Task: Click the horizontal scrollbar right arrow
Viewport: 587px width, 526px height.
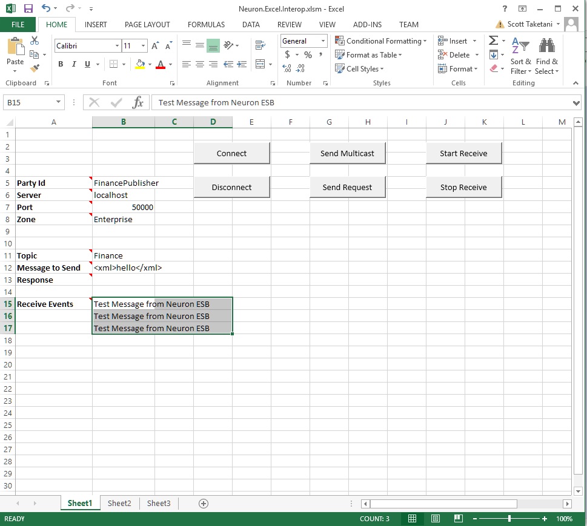Action: [x=567, y=504]
